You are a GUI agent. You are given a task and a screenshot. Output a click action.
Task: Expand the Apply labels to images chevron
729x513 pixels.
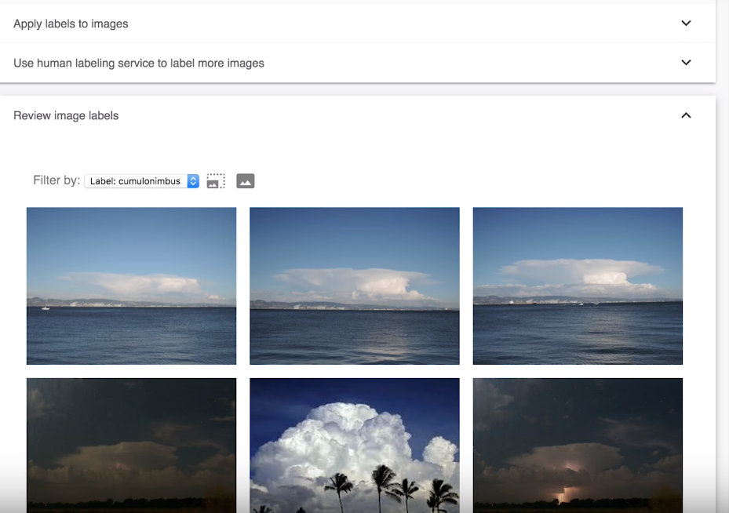686,24
